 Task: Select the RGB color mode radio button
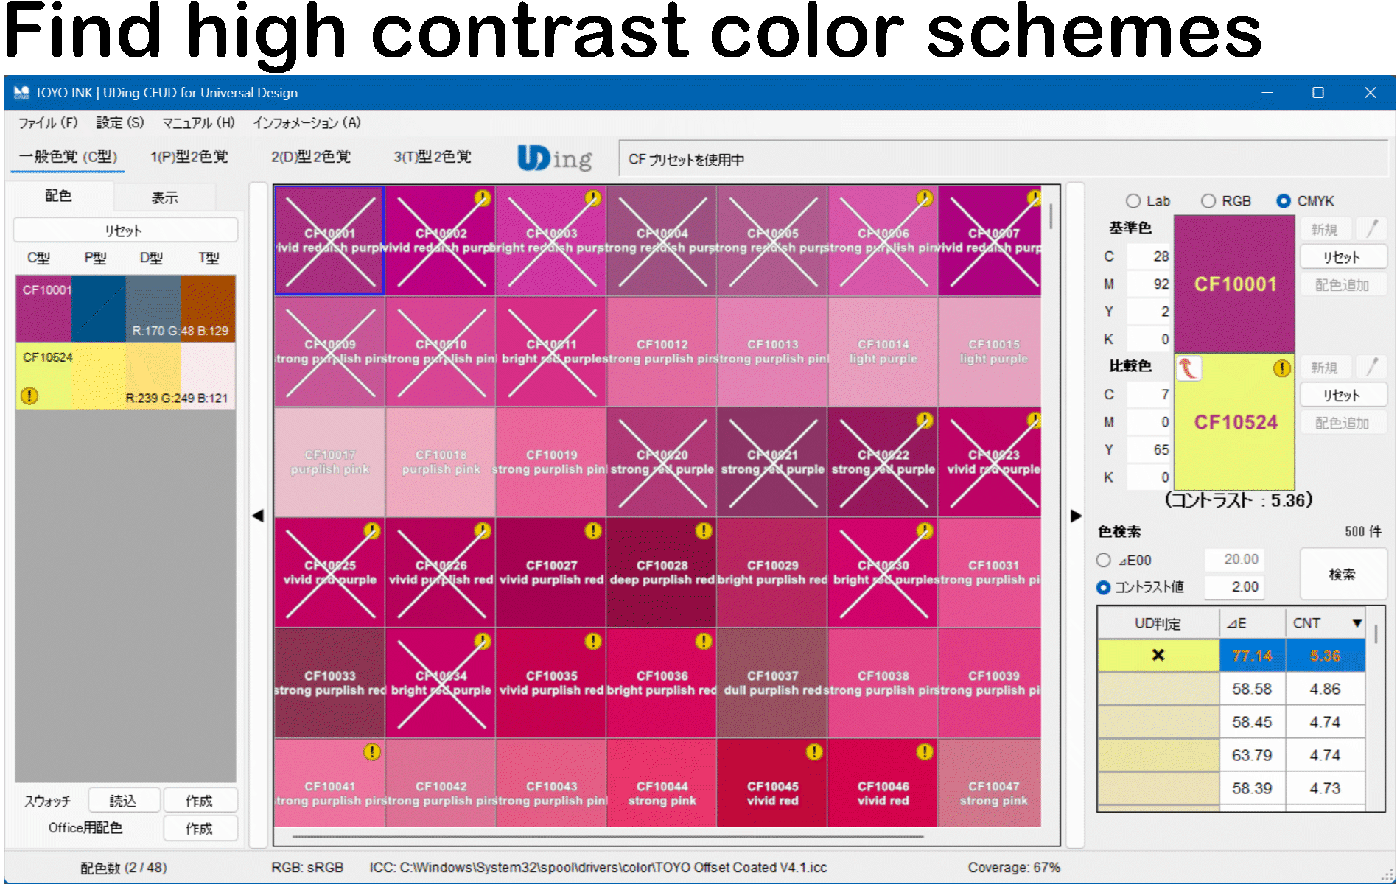click(1208, 201)
